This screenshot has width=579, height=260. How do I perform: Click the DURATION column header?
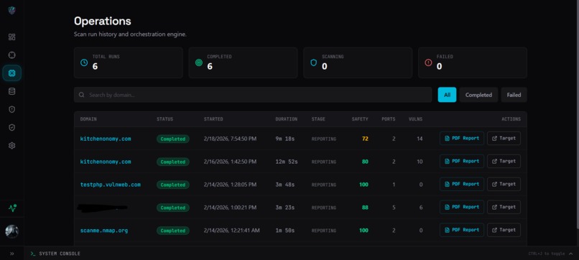pyautogui.click(x=286, y=119)
